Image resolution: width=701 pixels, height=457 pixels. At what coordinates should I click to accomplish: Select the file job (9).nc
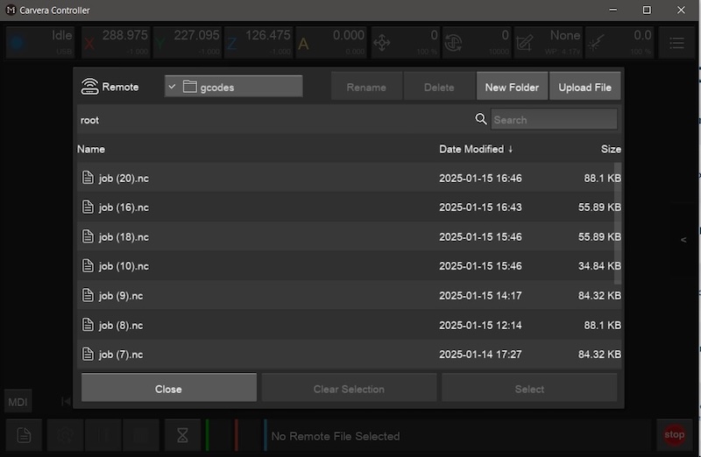(x=349, y=295)
